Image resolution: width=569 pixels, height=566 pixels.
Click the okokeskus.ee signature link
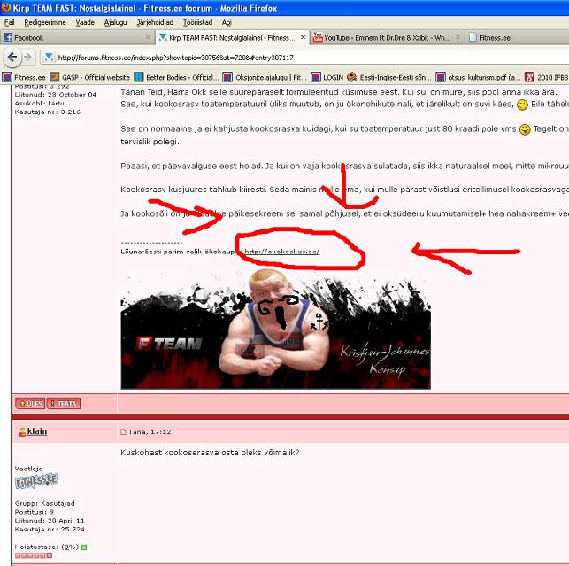(x=281, y=251)
